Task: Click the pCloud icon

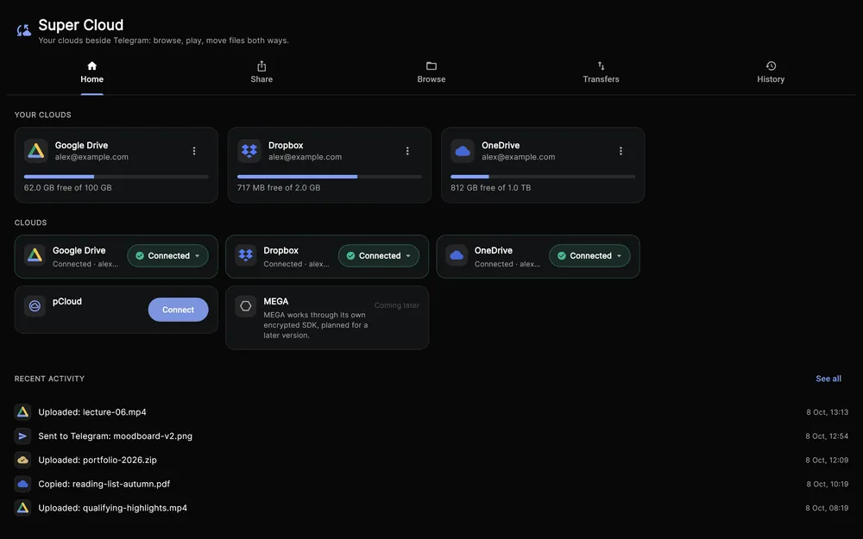Action: (x=35, y=306)
